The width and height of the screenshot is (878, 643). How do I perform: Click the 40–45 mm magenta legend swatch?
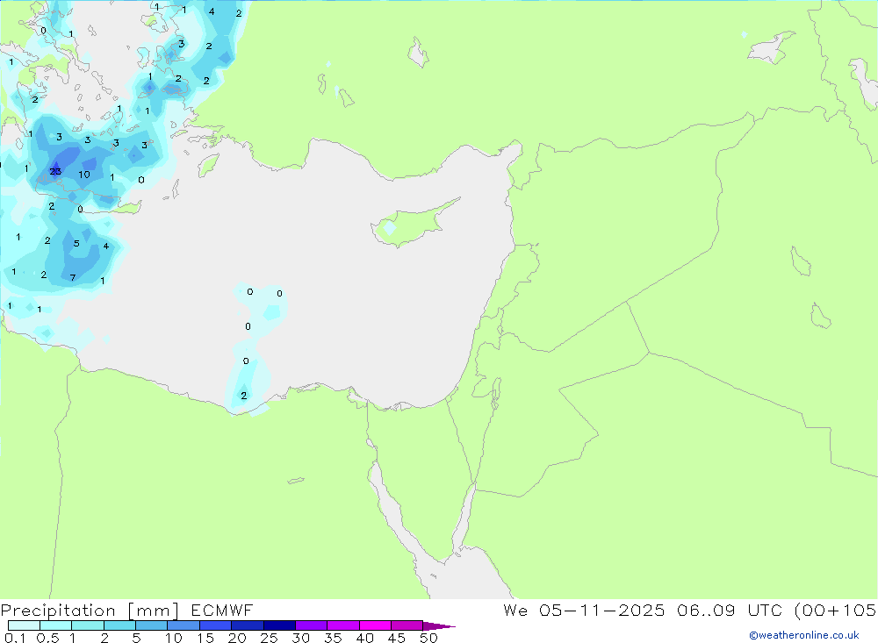click(375, 625)
